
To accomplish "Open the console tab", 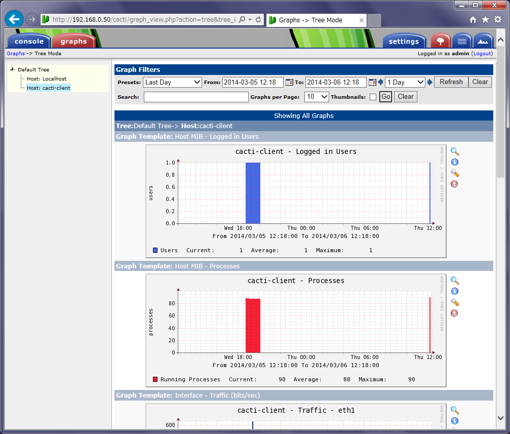I will click(29, 42).
